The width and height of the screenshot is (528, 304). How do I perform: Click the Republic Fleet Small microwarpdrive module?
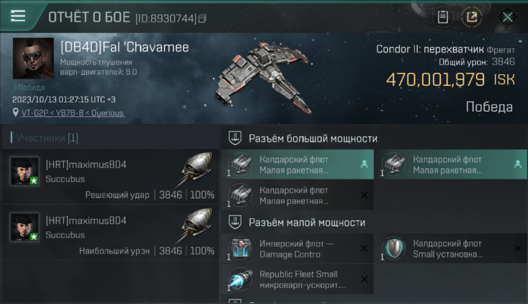[298, 279]
